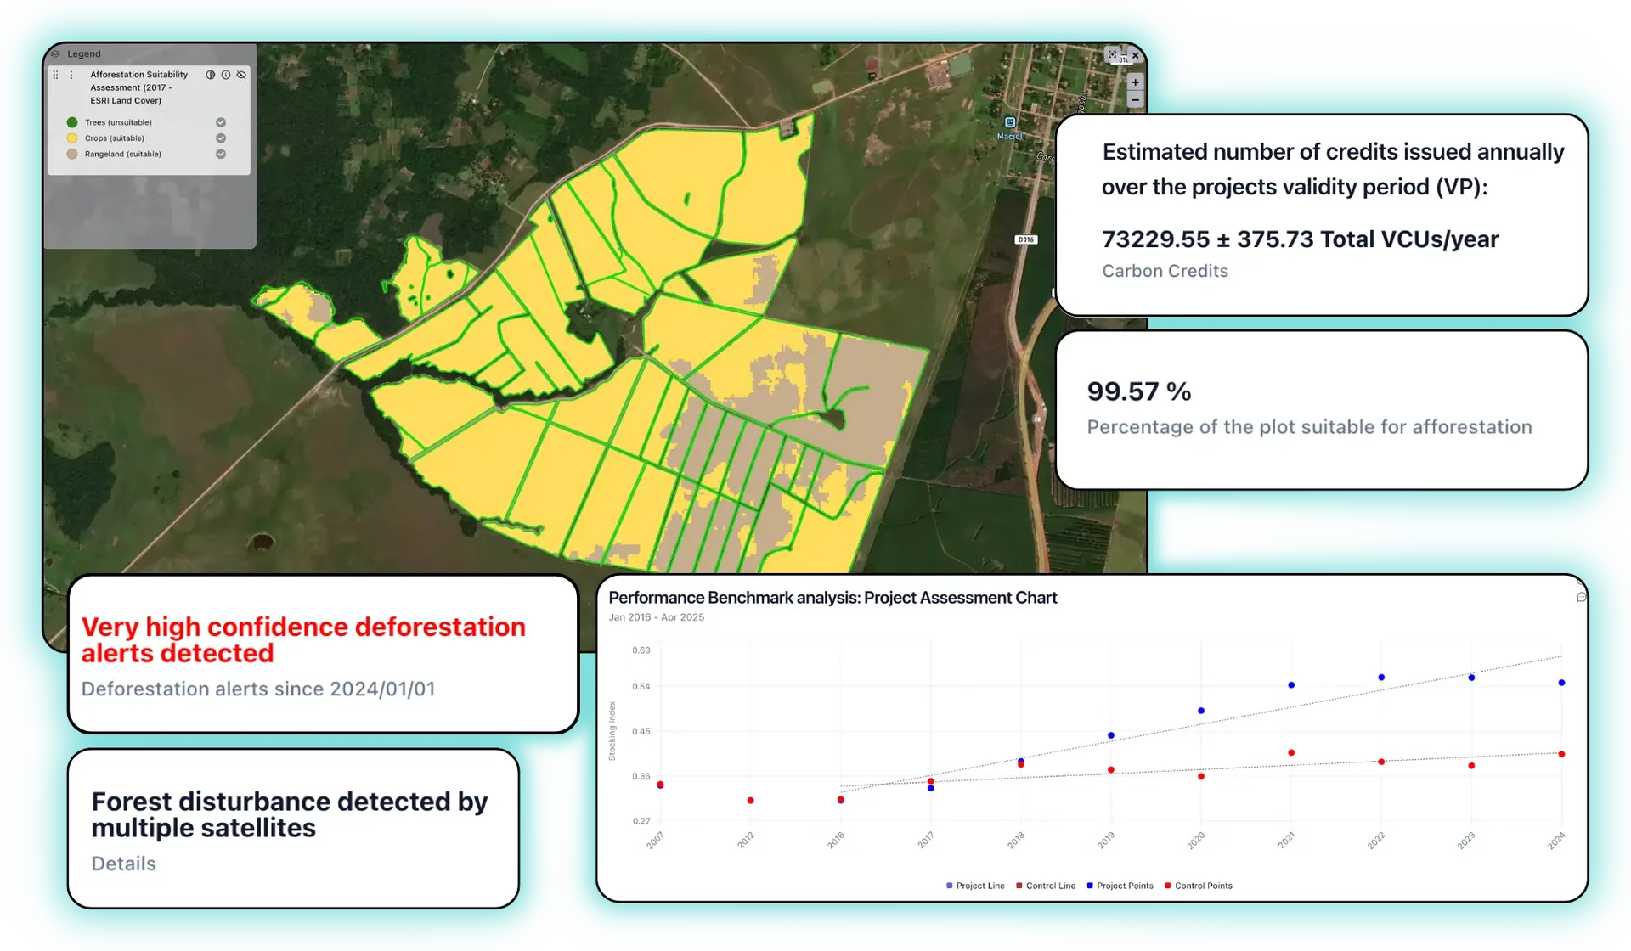Click the opacity icon on the Afforestation layer
Viewport: 1631px width, 951px height.
(210, 75)
